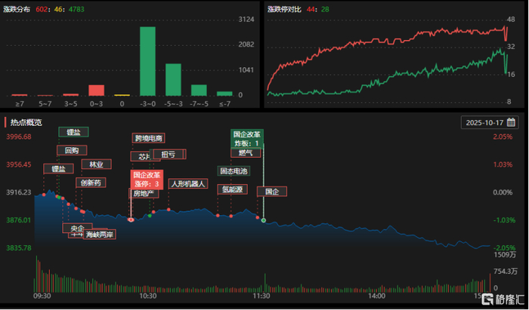Click the 14:00 time axis label
Screen dimensions: 529x310
point(376,296)
